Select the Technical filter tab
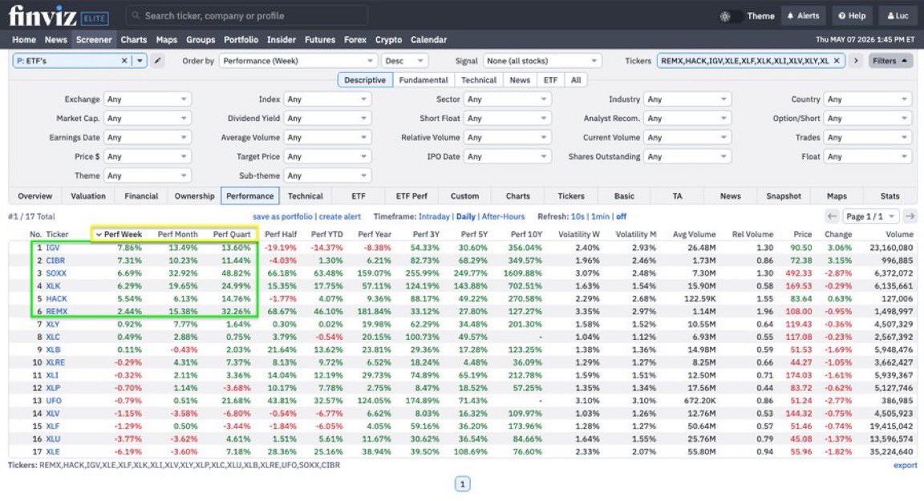 pyautogui.click(x=479, y=80)
